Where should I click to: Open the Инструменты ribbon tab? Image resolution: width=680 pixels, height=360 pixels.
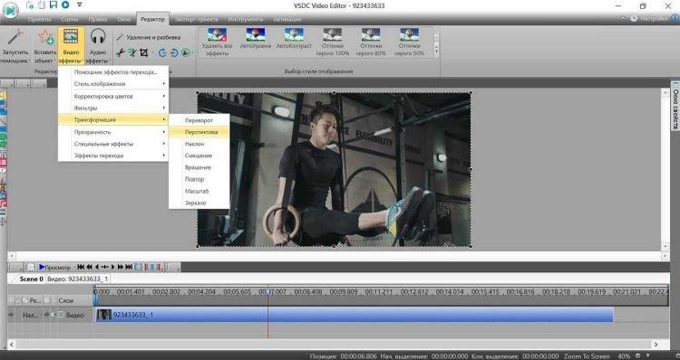246,19
